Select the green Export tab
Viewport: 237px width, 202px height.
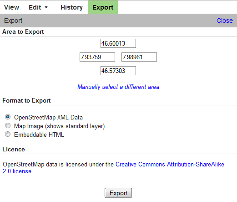103,7
